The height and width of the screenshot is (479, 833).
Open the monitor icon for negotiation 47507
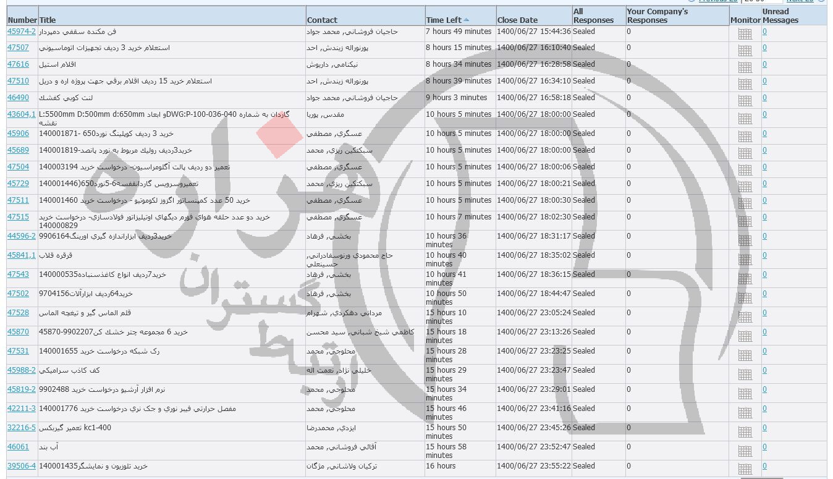tap(745, 51)
